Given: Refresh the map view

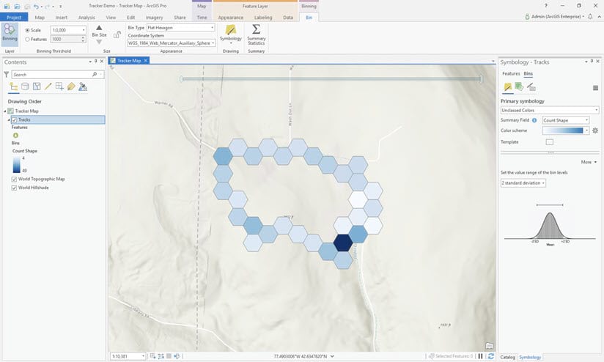Looking at the screenshot, I should click(x=491, y=356).
